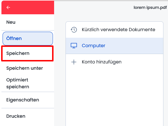Click the computer monitor icon
The width and height of the screenshot is (168, 126).
74,46
